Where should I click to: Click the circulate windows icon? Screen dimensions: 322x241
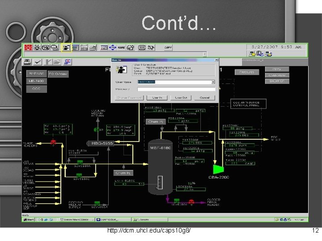tap(130, 48)
